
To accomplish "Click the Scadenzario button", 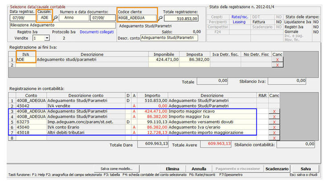I will [x=277, y=169].
